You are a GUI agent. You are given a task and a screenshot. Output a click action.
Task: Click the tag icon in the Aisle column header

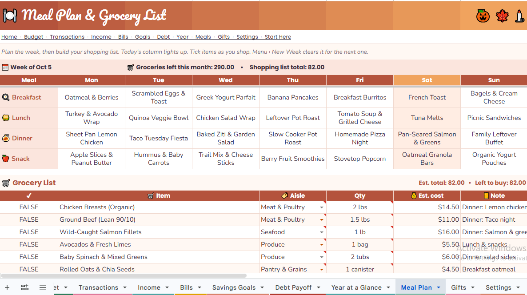285,195
